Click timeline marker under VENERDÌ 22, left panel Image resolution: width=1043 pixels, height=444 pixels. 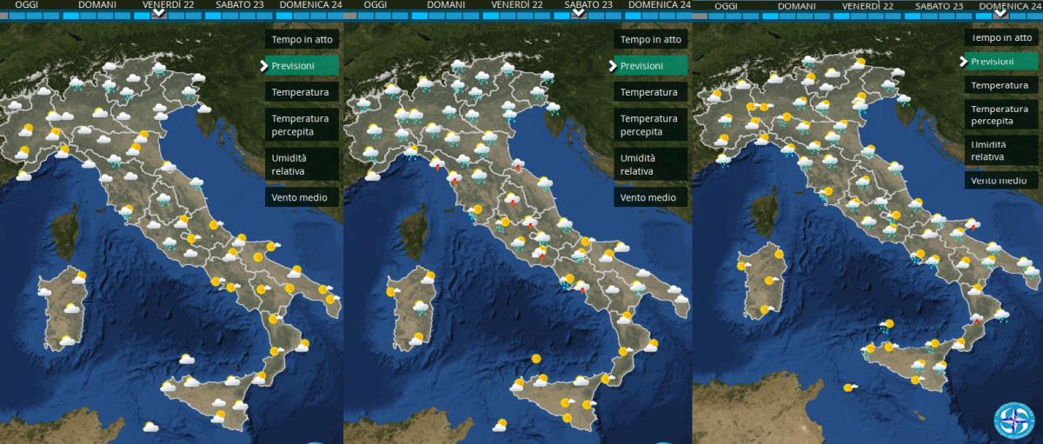(158, 14)
